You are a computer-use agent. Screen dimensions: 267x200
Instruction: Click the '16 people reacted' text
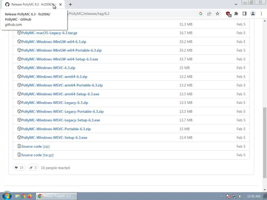(55, 168)
